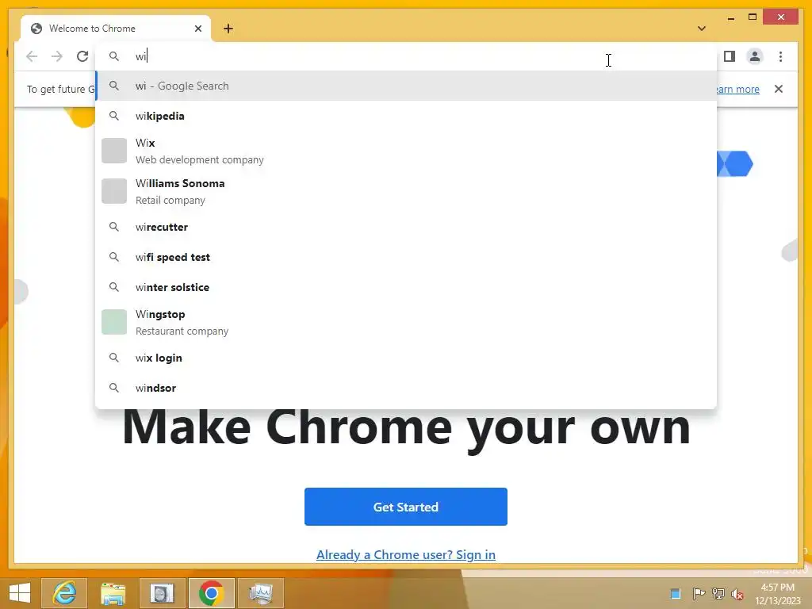Image resolution: width=812 pixels, height=609 pixels.
Task: Select the 'wi - Google Search' suggestion
Action: pos(406,86)
